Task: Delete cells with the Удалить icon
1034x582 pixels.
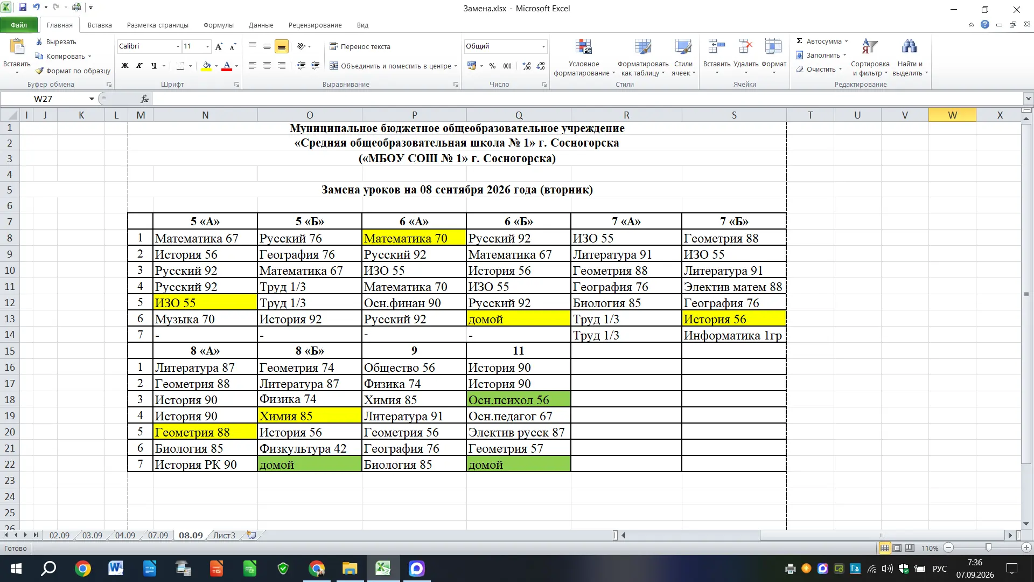Action: click(x=745, y=47)
